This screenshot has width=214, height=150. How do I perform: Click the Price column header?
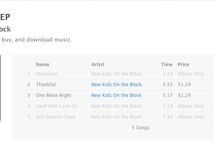coord(183,65)
